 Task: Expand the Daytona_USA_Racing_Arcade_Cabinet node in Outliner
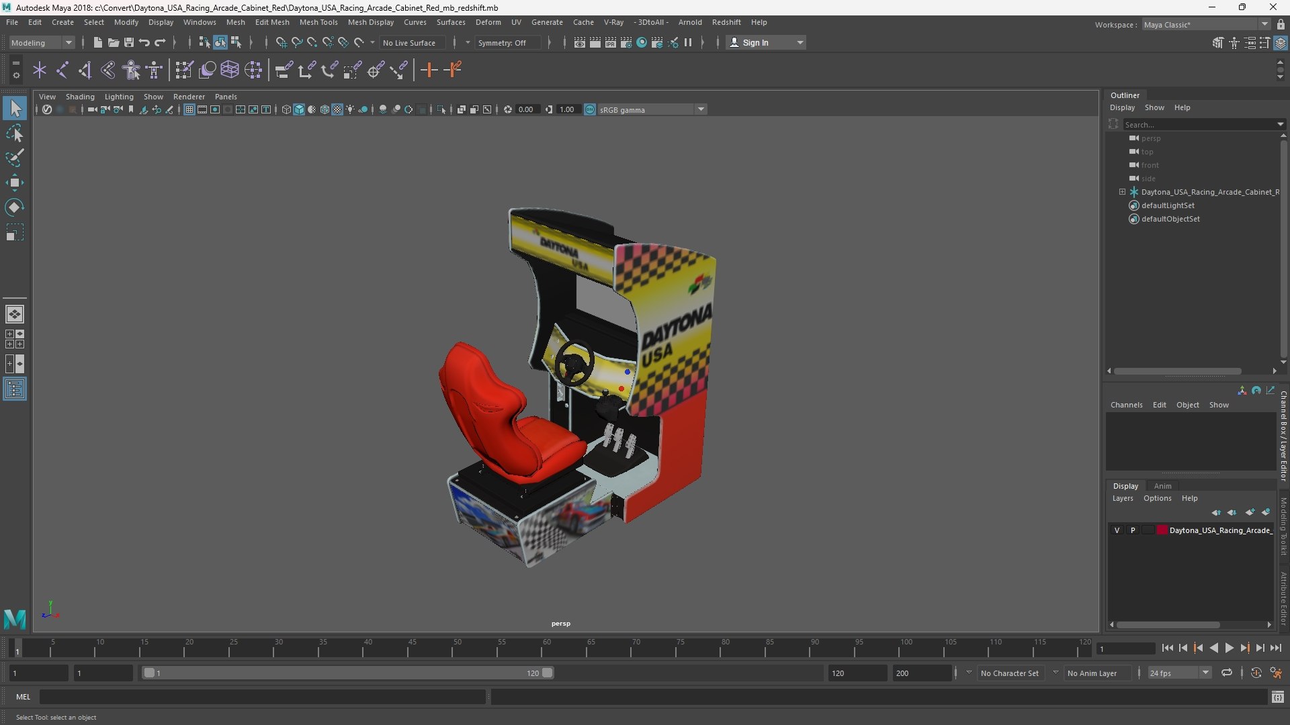tap(1122, 192)
